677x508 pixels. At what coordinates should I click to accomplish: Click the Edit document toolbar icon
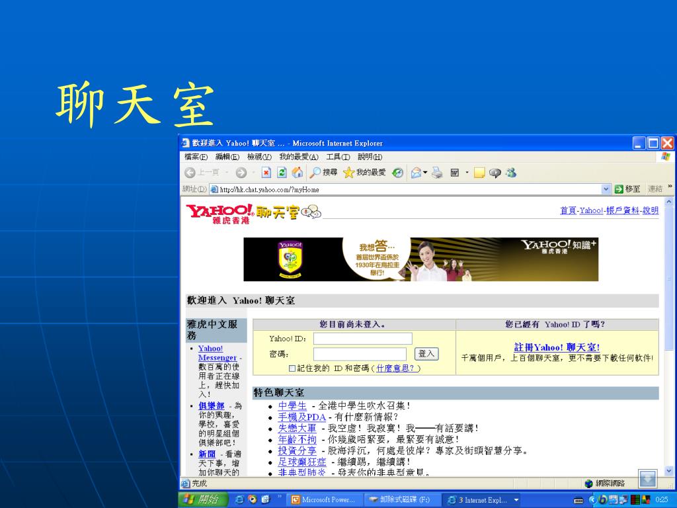coord(455,173)
